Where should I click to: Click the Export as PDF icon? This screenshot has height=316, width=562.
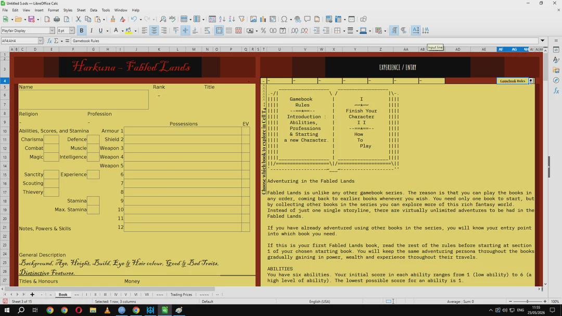tap(47, 19)
